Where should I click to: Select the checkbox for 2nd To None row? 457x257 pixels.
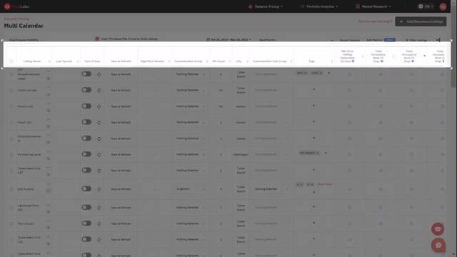[x=11, y=189]
